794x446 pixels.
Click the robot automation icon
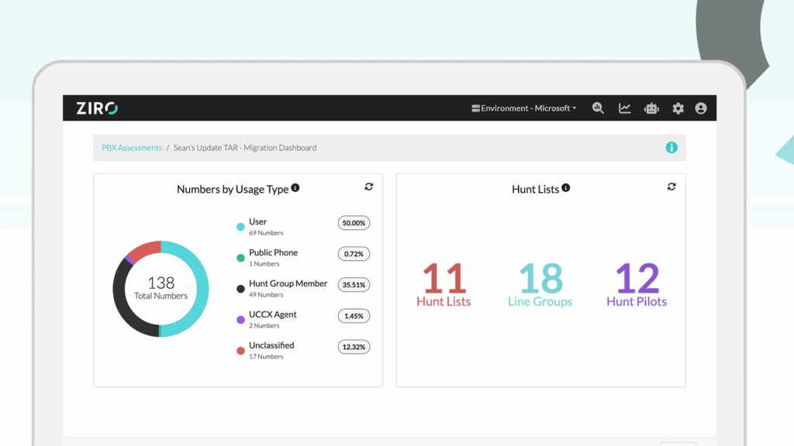[651, 108]
